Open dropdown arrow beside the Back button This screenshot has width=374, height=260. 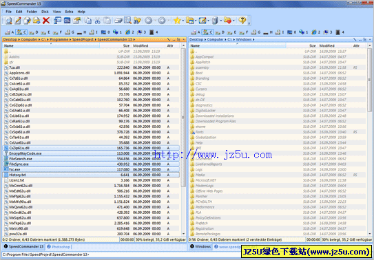coord(154,21)
